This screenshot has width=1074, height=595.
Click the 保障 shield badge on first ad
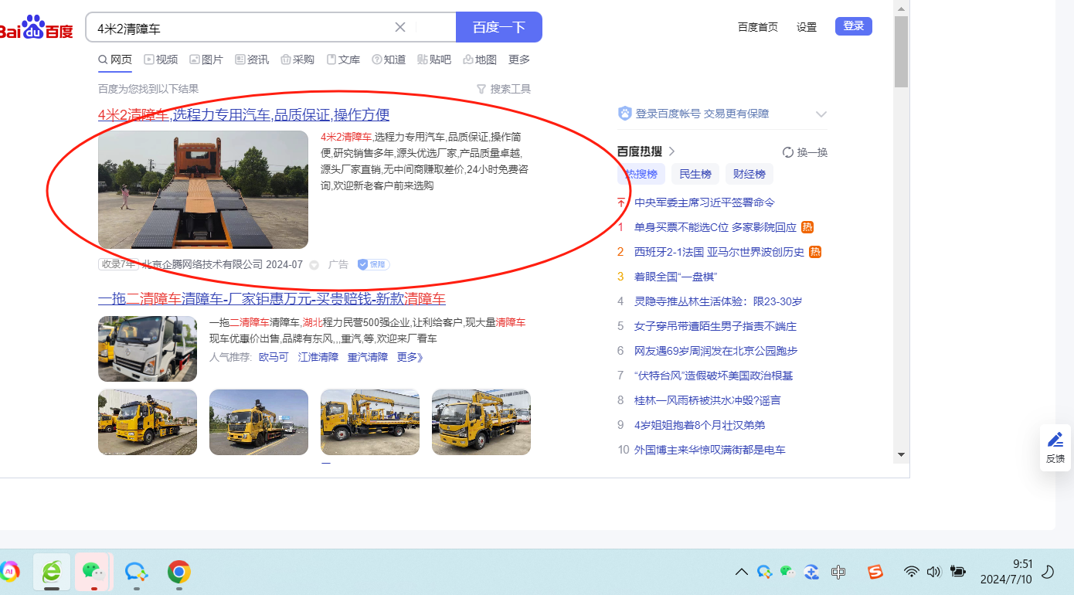373,264
